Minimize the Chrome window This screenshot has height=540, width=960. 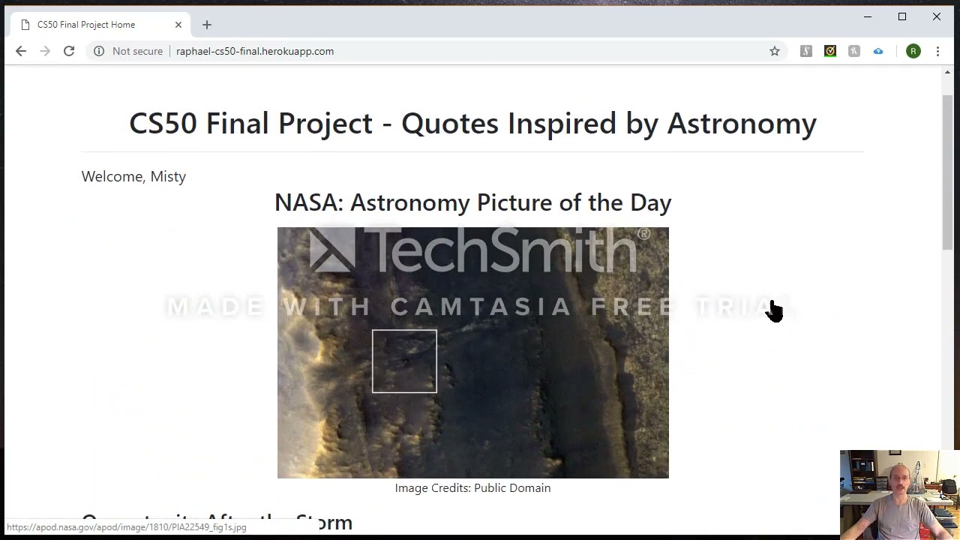click(868, 16)
